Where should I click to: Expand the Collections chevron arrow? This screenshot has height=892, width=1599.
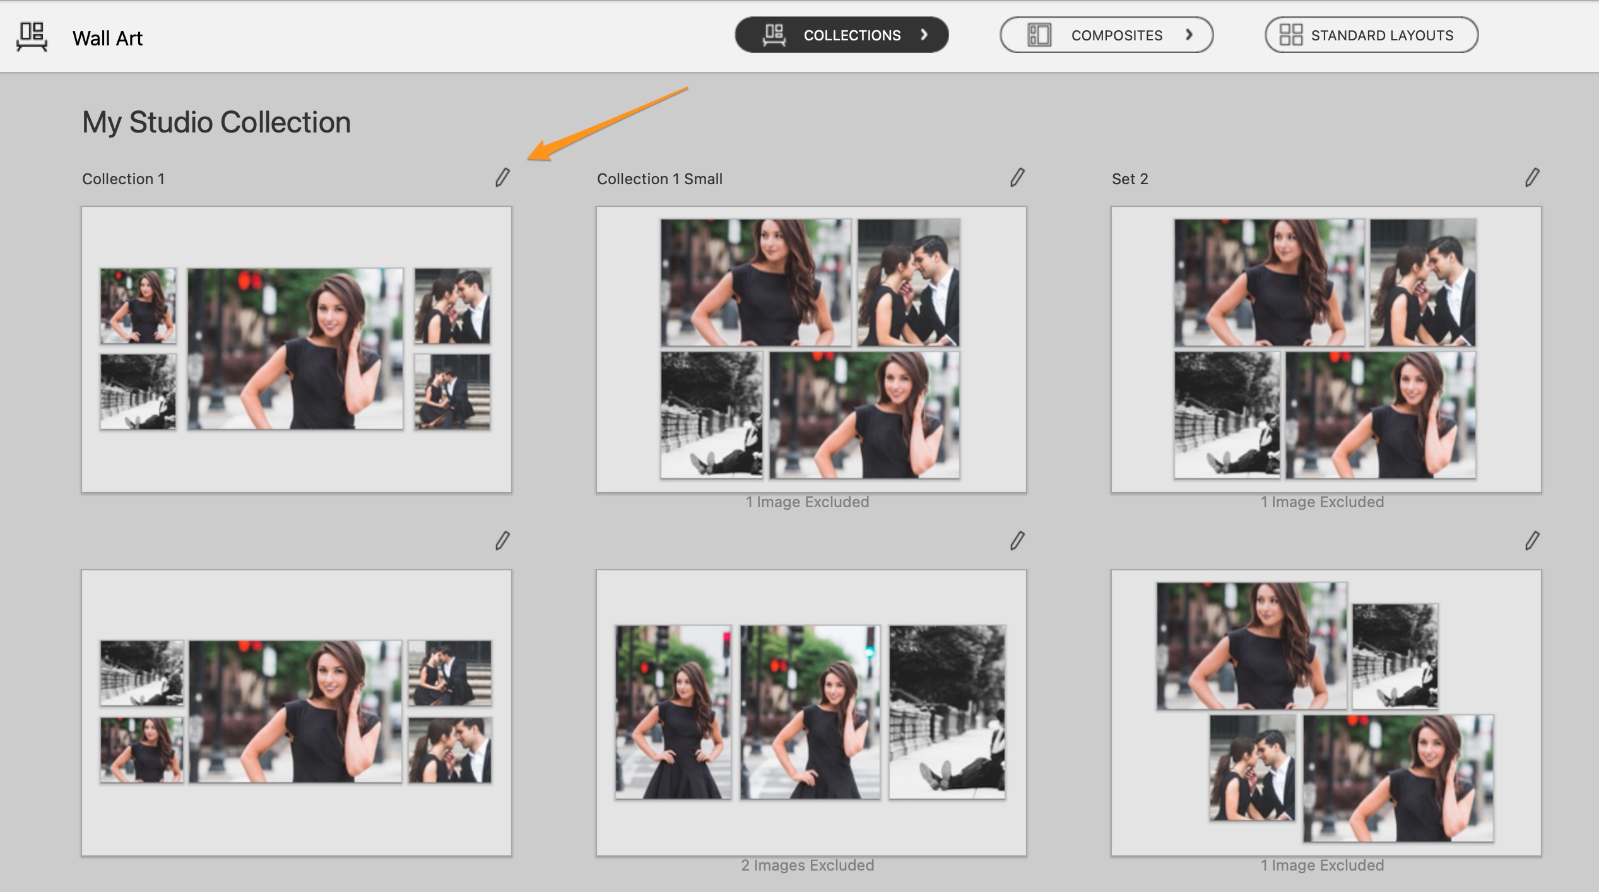(x=924, y=35)
